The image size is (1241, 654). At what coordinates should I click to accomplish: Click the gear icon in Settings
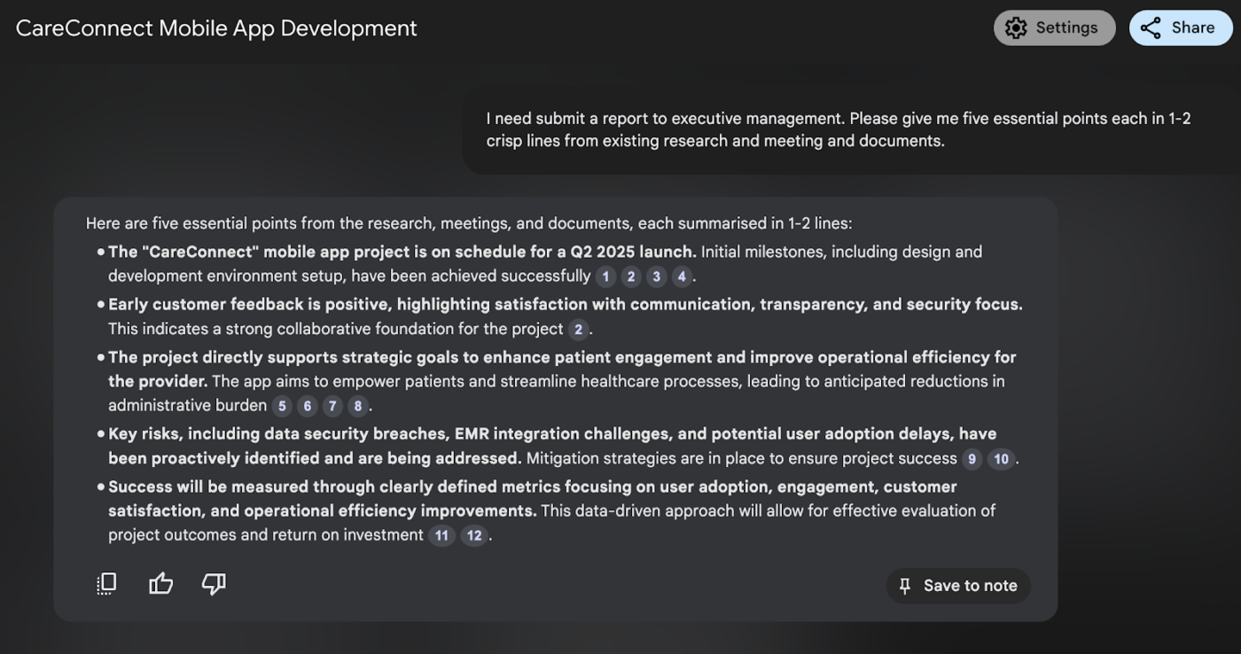point(1016,27)
